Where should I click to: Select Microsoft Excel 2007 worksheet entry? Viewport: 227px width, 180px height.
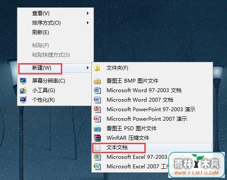coord(130,167)
